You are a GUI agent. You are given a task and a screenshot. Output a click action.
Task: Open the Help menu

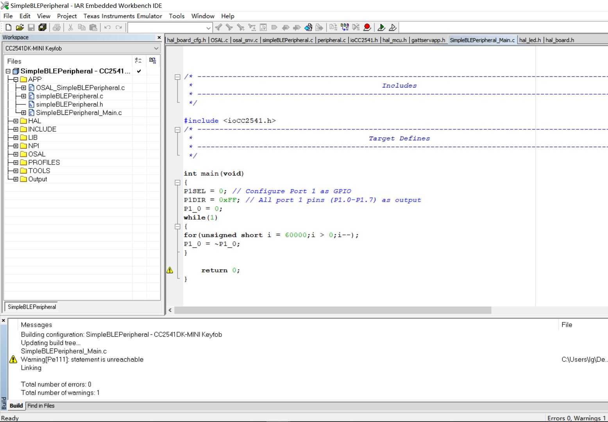[228, 16]
